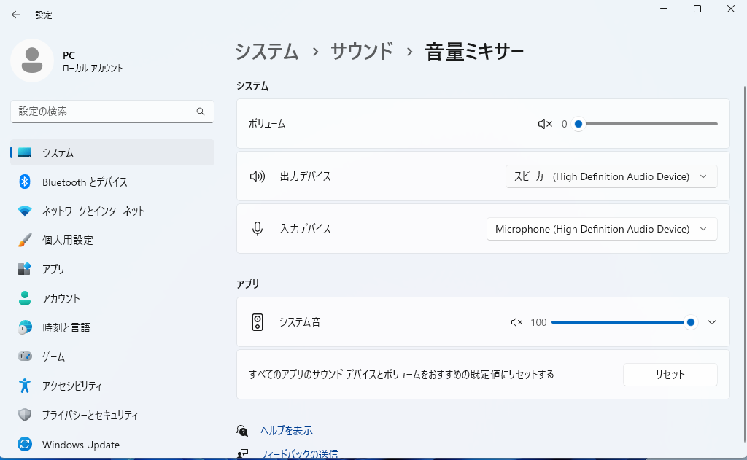This screenshot has width=747, height=460.
Task: Open the 入力デバイス Microphone dropdown
Action: coord(601,229)
